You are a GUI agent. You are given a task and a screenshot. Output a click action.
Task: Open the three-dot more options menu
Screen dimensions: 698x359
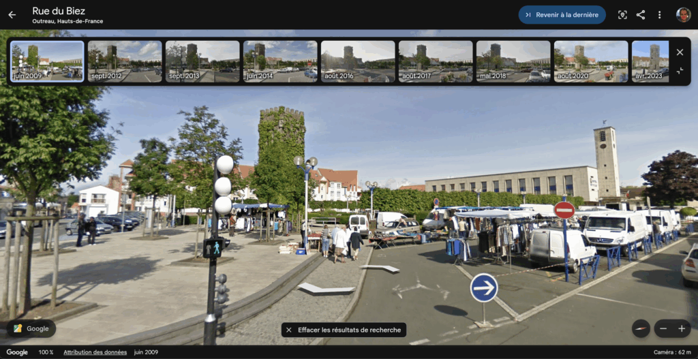[659, 15]
